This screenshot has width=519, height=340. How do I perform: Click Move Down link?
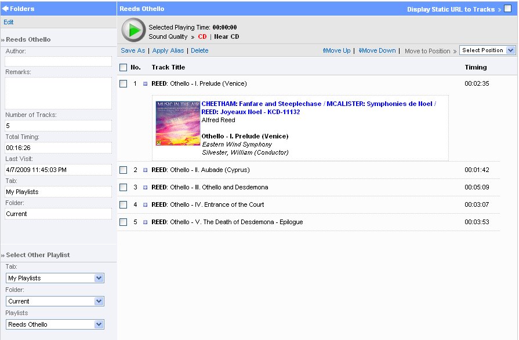pyautogui.click(x=377, y=50)
